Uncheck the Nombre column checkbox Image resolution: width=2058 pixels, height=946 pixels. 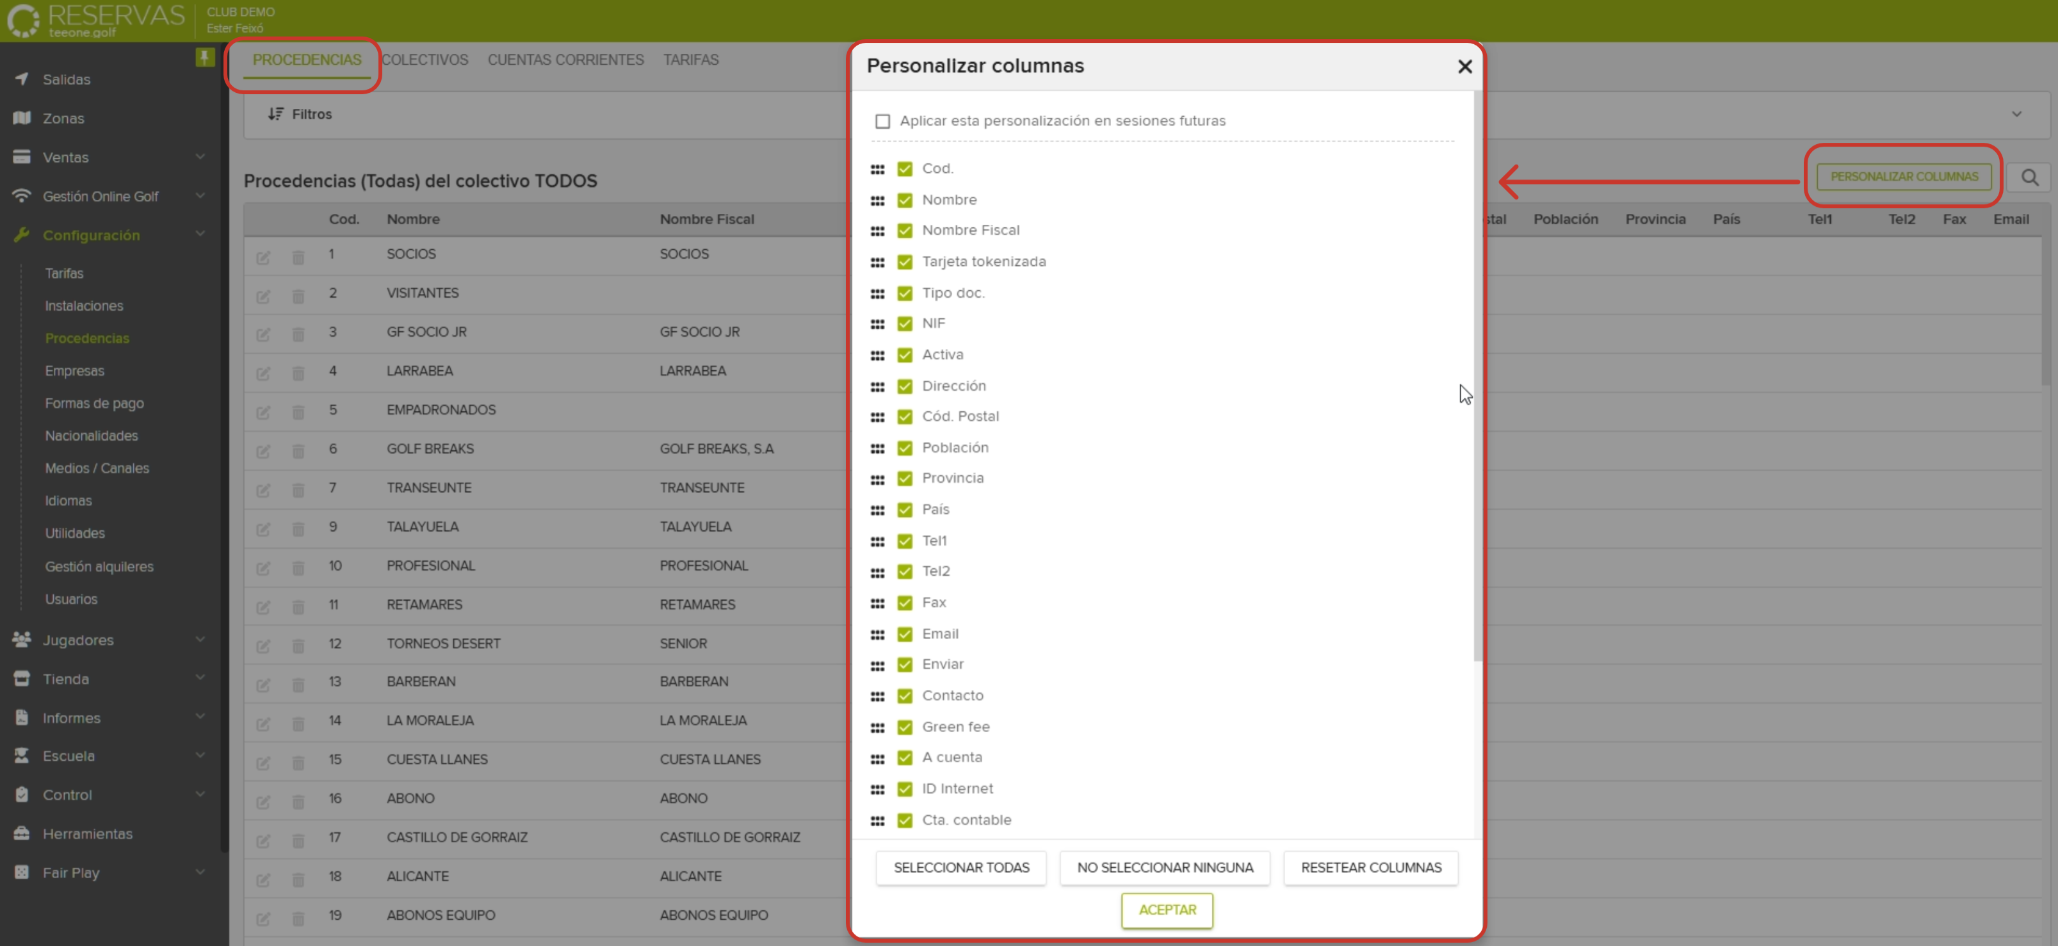click(x=904, y=200)
